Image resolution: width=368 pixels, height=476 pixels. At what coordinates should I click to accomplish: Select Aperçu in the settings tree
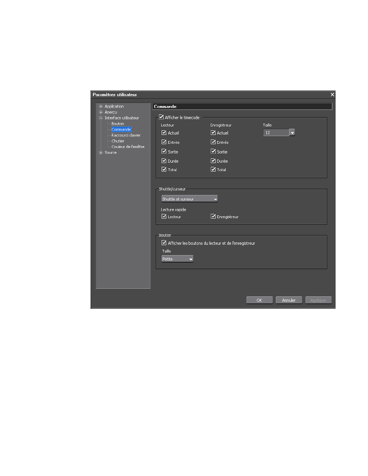(x=111, y=112)
